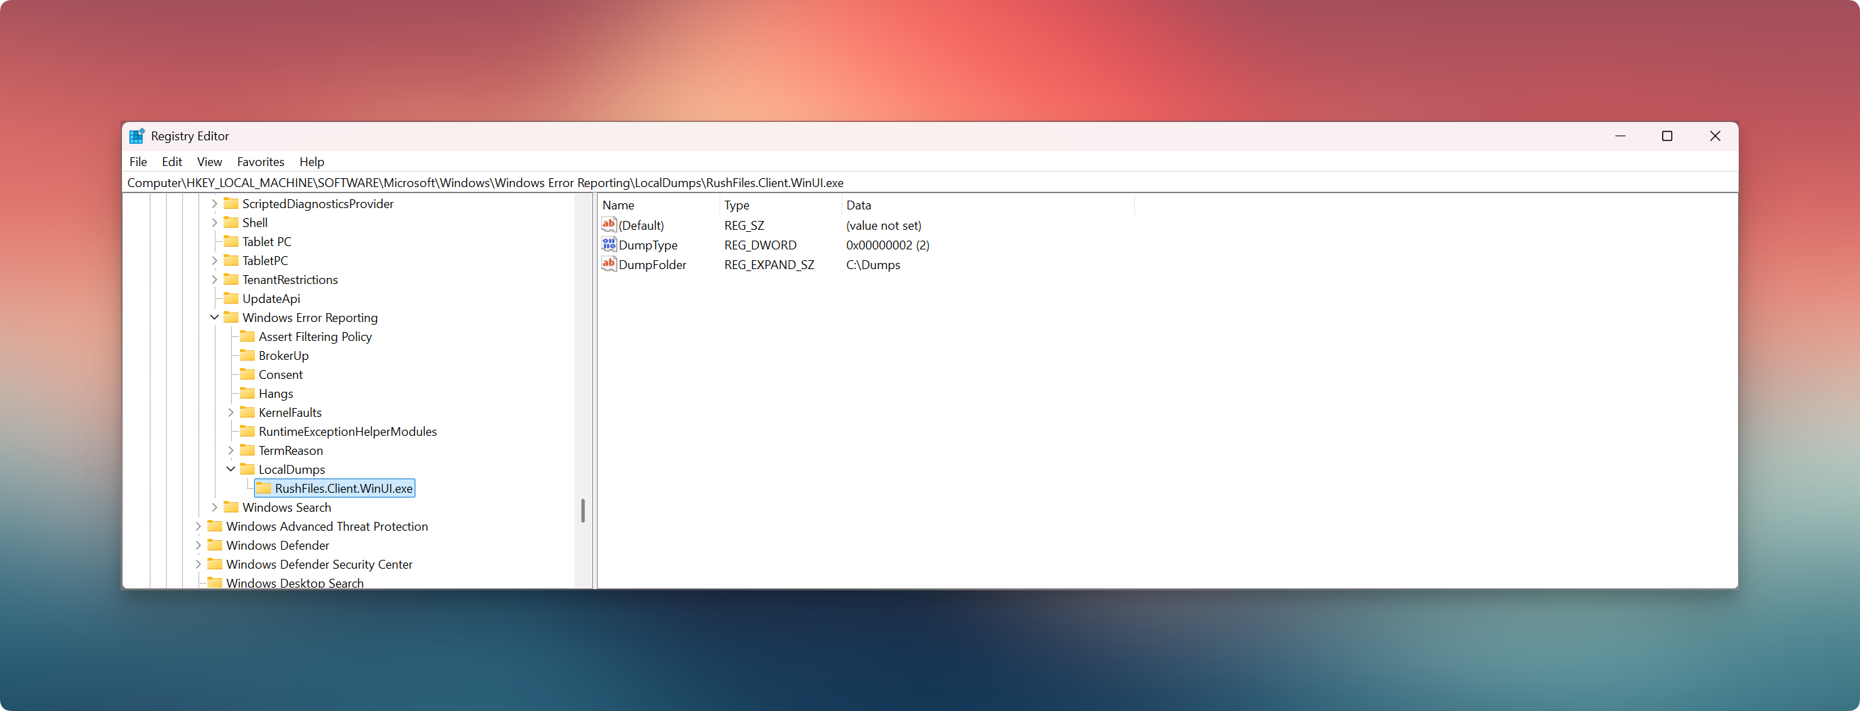The image size is (1860, 711).
Task: Click the RuntimeExceptionHelperModules folder icon
Action: coord(247,430)
